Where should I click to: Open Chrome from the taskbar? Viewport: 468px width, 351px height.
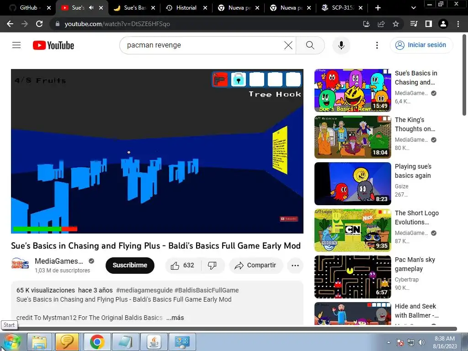click(x=97, y=342)
